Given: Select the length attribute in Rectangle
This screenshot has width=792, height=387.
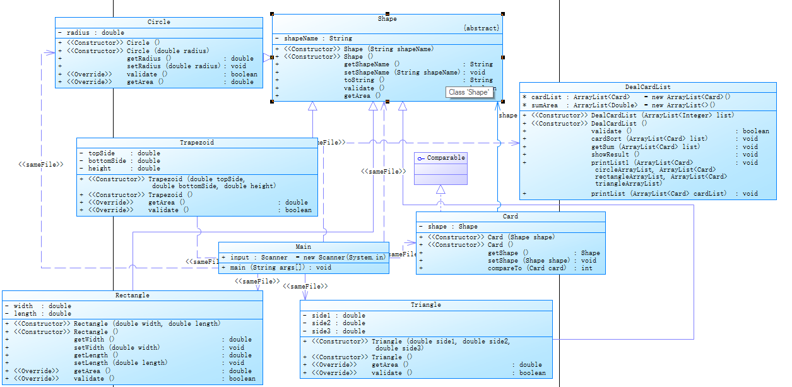Looking at the screenshot, I should click(x=38, y=314).
